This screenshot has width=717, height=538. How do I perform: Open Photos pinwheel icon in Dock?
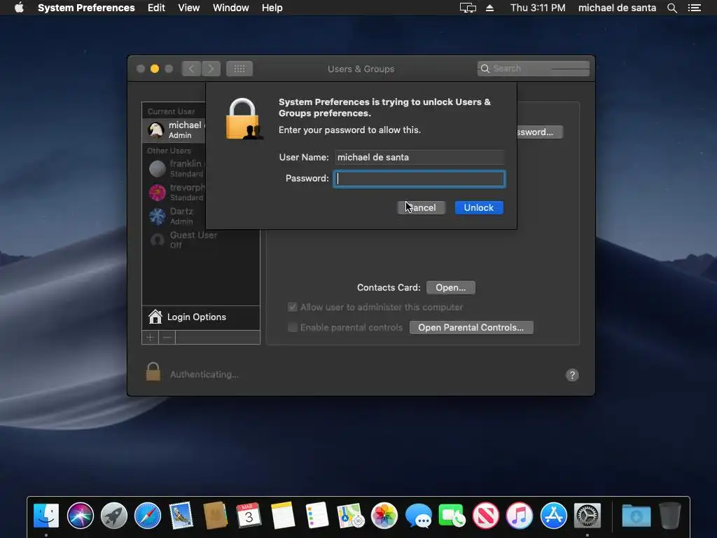click(384, 516)
